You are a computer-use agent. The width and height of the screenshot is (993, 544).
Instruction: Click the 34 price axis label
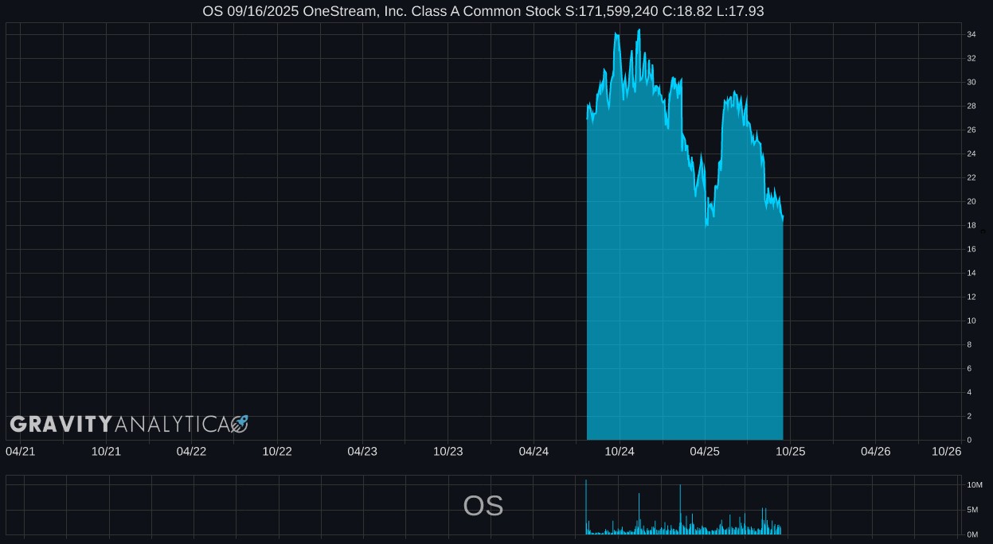(x=971, y=34)
